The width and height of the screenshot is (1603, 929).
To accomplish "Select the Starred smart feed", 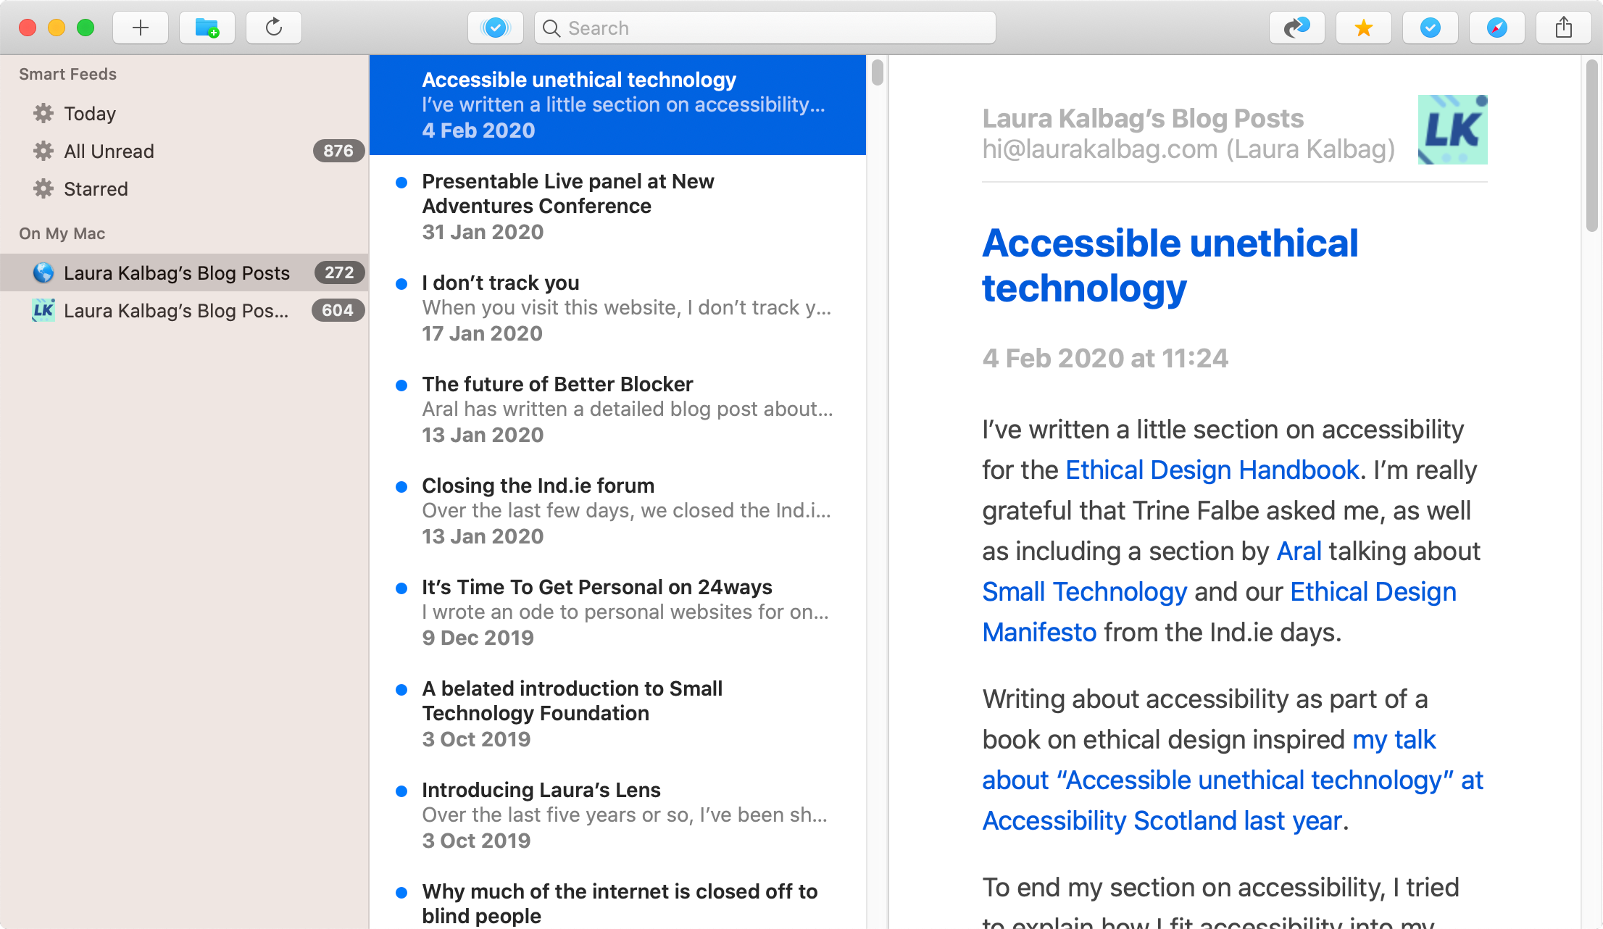I will click(x=95, y=189).
